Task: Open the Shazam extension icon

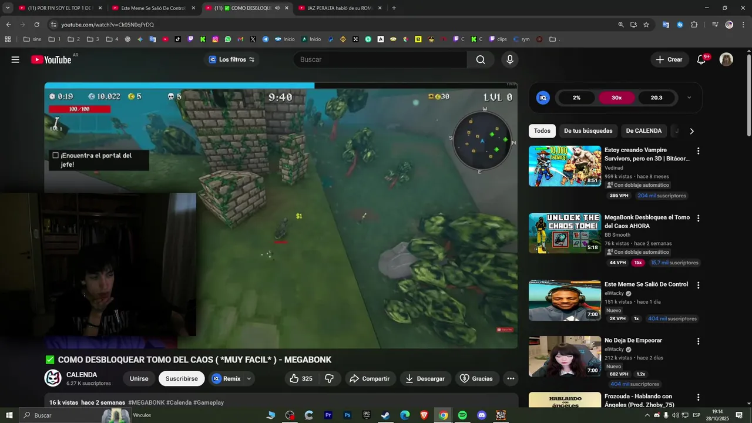Action: pos(680,25)
